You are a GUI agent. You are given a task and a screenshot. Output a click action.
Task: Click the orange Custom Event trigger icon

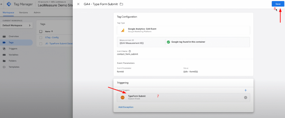point(123,98)
